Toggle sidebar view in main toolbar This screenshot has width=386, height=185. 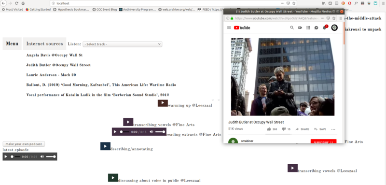(330, 3)
